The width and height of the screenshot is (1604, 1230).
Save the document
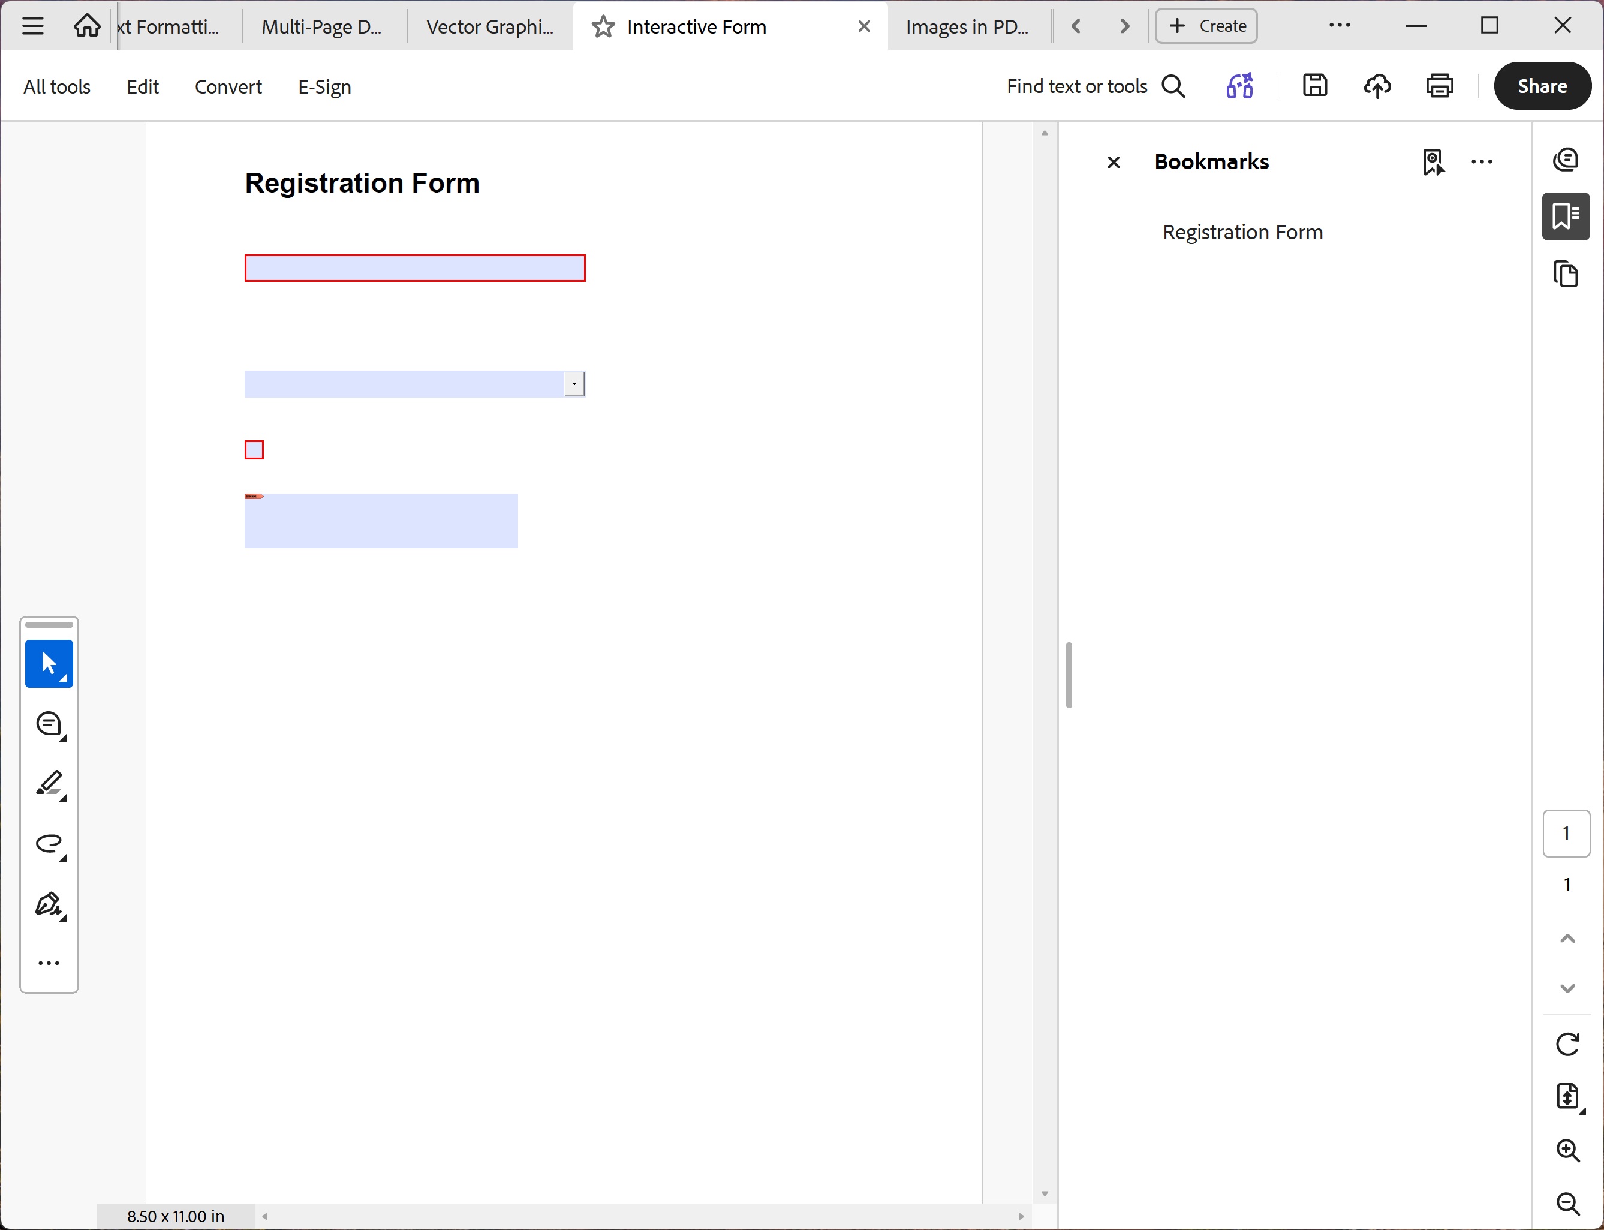coord(1314,86)
